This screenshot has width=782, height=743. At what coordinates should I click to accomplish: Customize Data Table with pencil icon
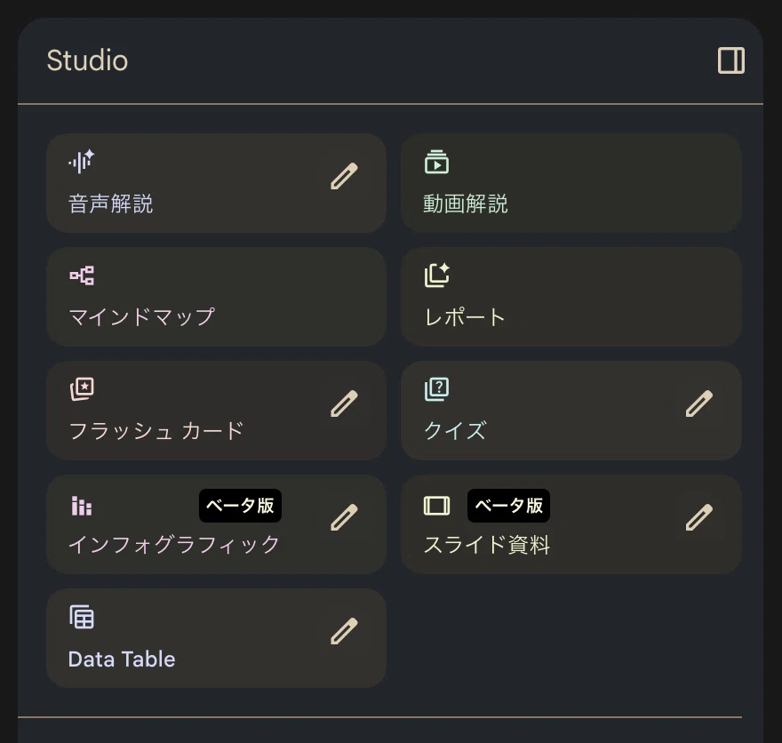(x=344, y=631)
